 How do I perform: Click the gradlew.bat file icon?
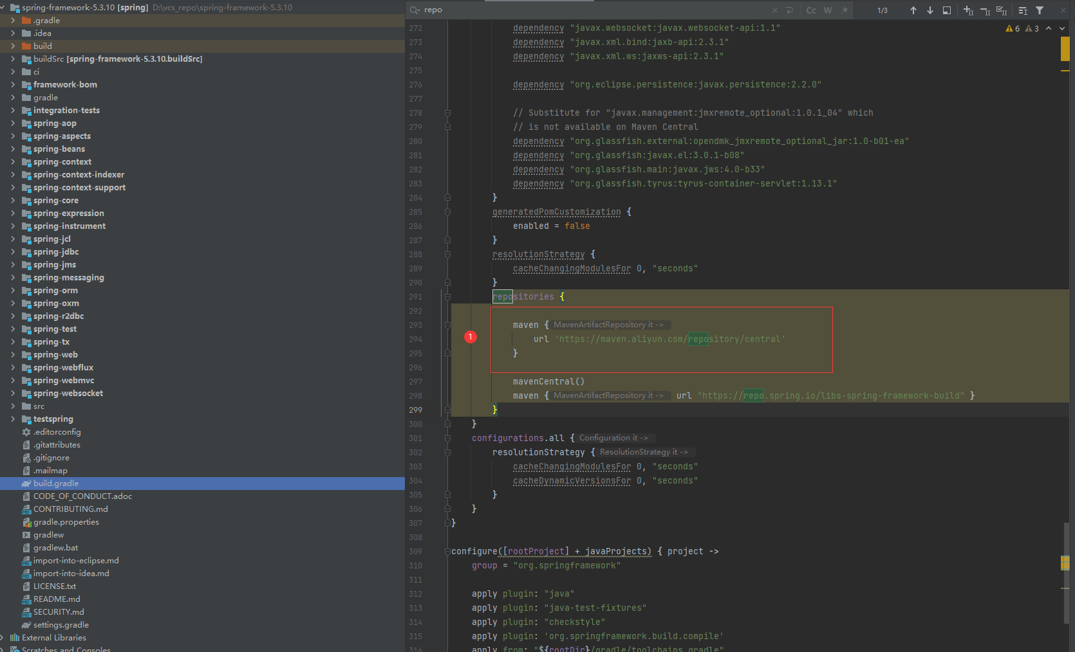click(26, 548)
